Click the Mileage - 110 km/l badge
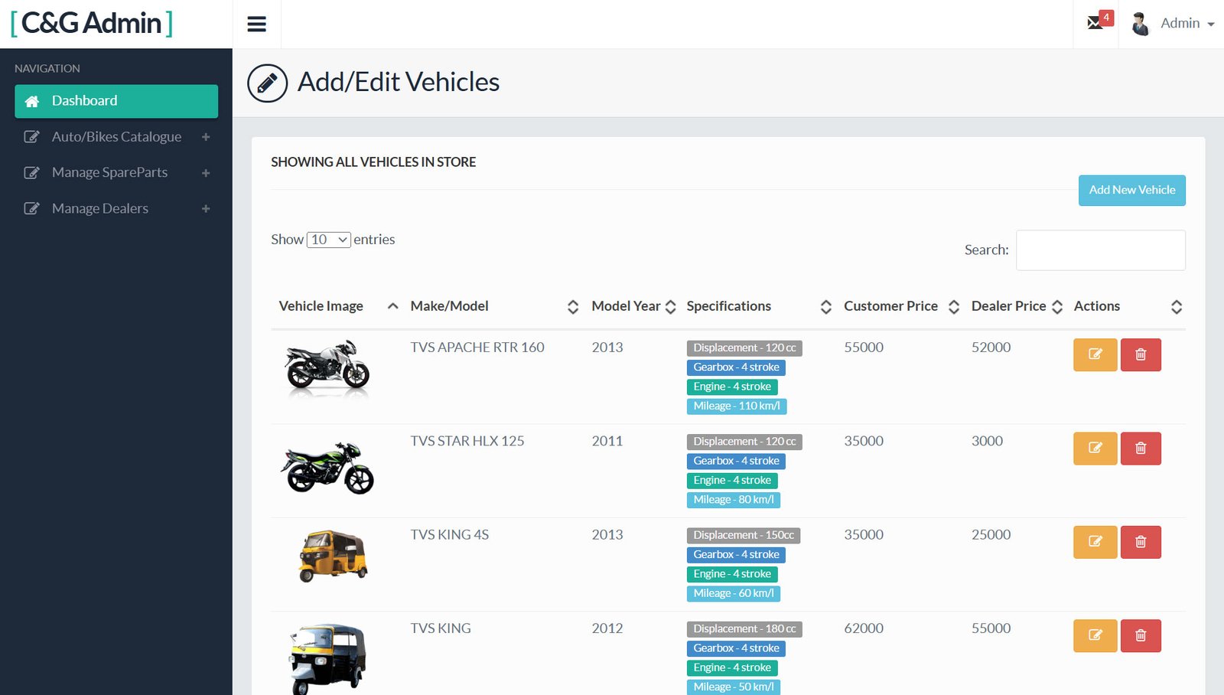The width and height of the screenshot is (1224, 695). pos(737,406)
